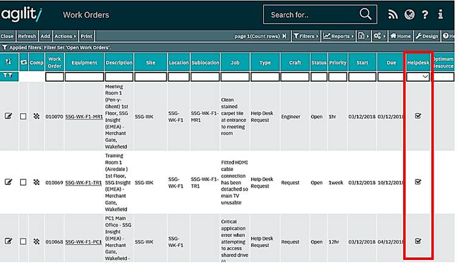458x263 pixels.
Task: Click the complete flag for order 010069
Action: click(37, 182)
